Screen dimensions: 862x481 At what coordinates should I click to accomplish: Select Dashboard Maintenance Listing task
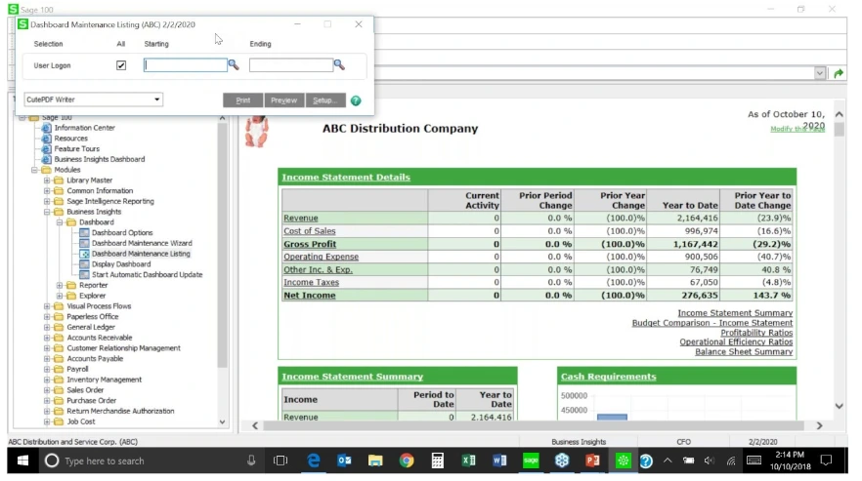141,253
